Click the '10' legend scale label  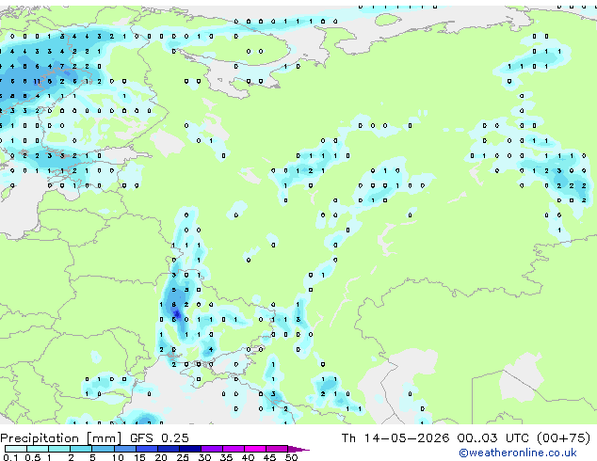tap(118, 457)
